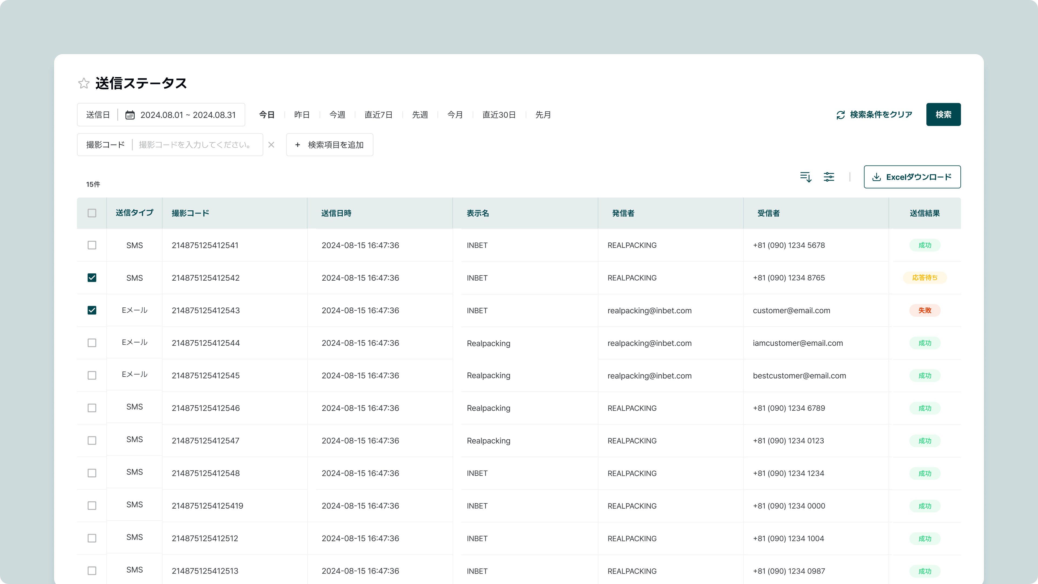Sort by the 送信日時 column header
Viewport: 1038px width, 584px height.
tap(336, 213)
